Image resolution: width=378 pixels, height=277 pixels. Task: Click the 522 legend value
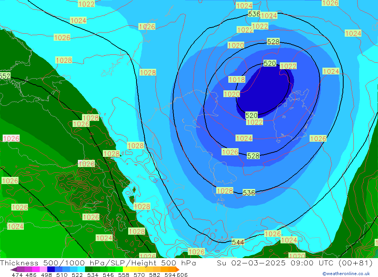[77, 275]
